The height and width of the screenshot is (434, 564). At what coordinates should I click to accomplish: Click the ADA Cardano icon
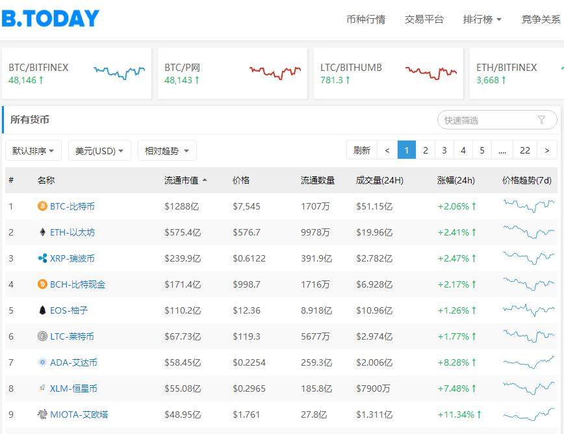[42, 362]
